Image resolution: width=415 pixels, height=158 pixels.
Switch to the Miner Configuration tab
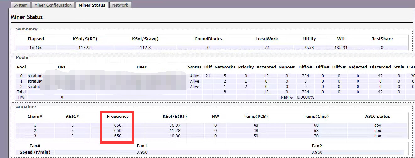coord(53,5)
